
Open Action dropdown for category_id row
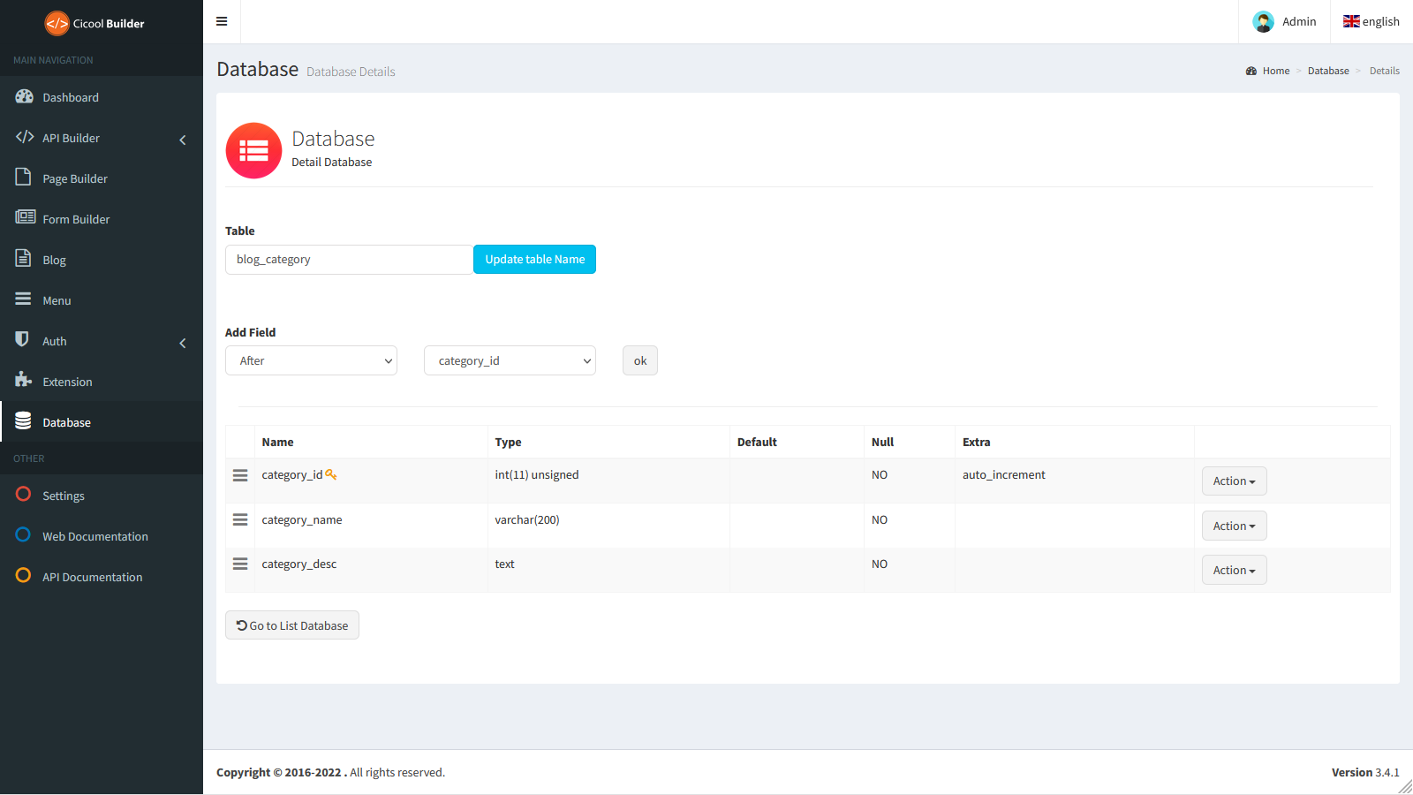[1234, 481]
